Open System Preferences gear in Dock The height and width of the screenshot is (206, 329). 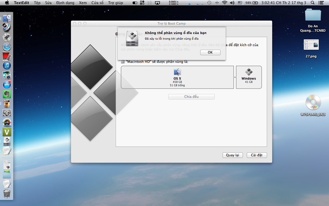pyautogui.click(x=7, y=113)
